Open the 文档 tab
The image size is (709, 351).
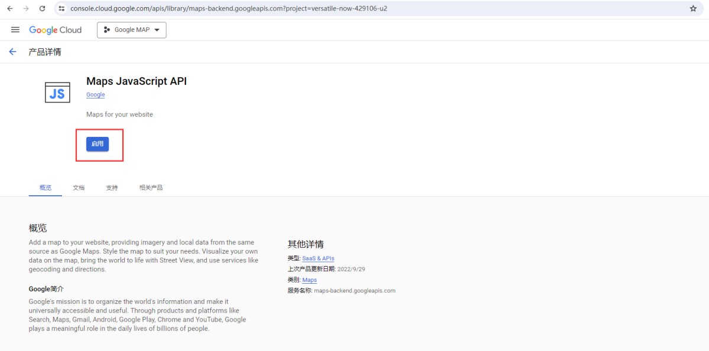79,188
